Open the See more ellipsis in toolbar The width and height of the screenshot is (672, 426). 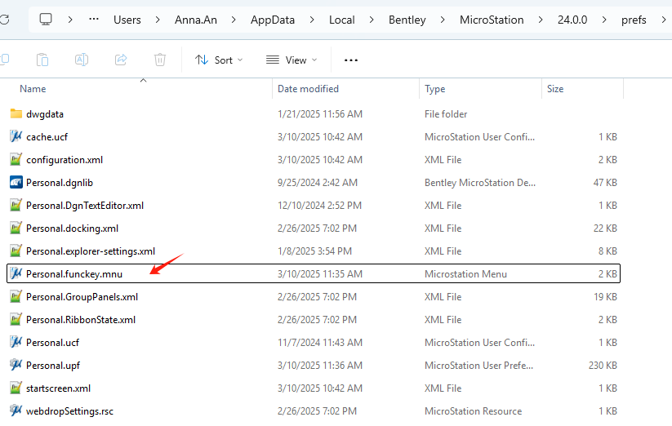pyautogui.click(x=351, y=60)
